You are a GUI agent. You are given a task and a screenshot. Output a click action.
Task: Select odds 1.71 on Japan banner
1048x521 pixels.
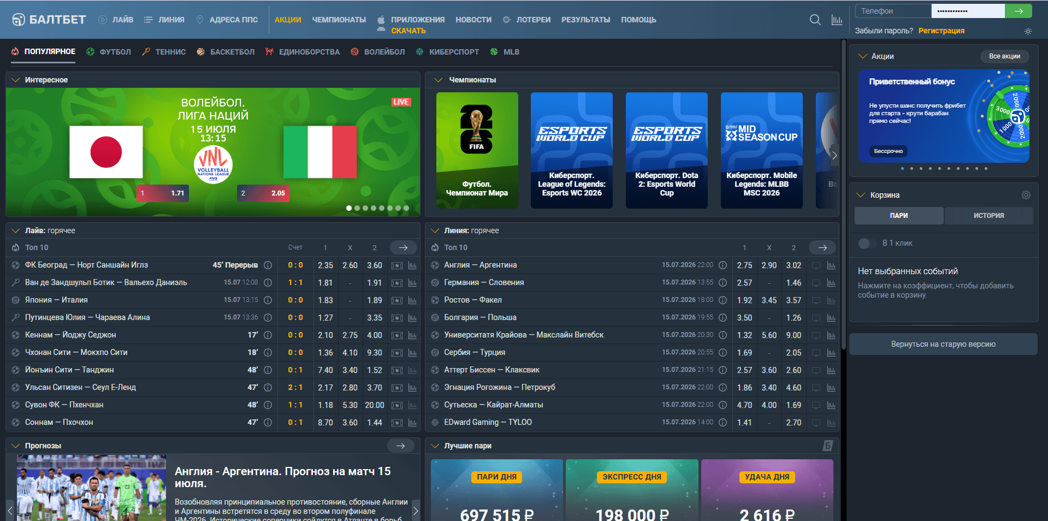click(162, 193)
